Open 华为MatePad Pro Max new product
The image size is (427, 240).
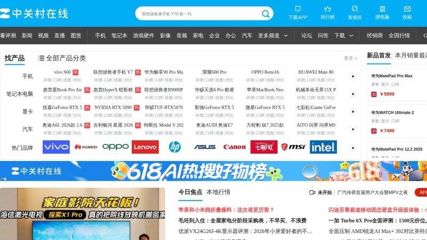click(392, 76)
